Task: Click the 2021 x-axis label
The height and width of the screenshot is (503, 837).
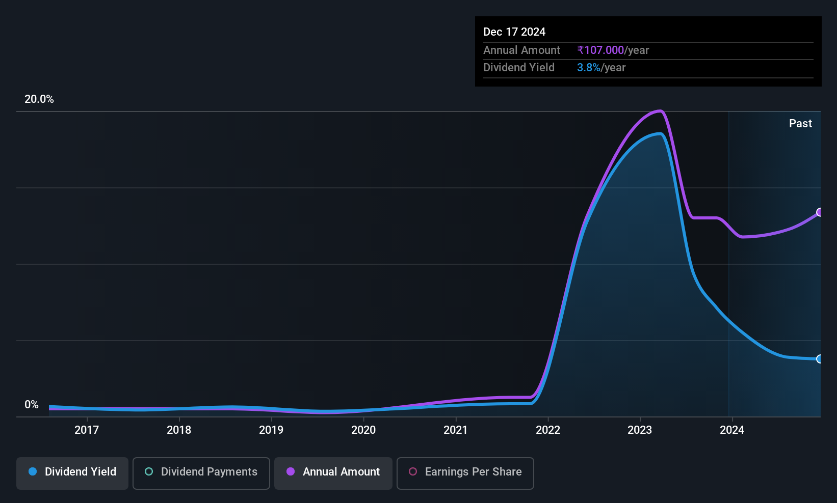Action: tap(456, 430)
